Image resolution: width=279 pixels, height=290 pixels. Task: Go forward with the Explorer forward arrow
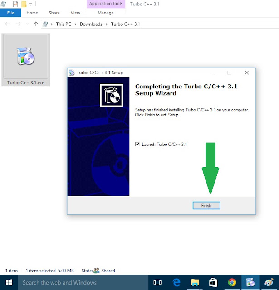[18, 24]
